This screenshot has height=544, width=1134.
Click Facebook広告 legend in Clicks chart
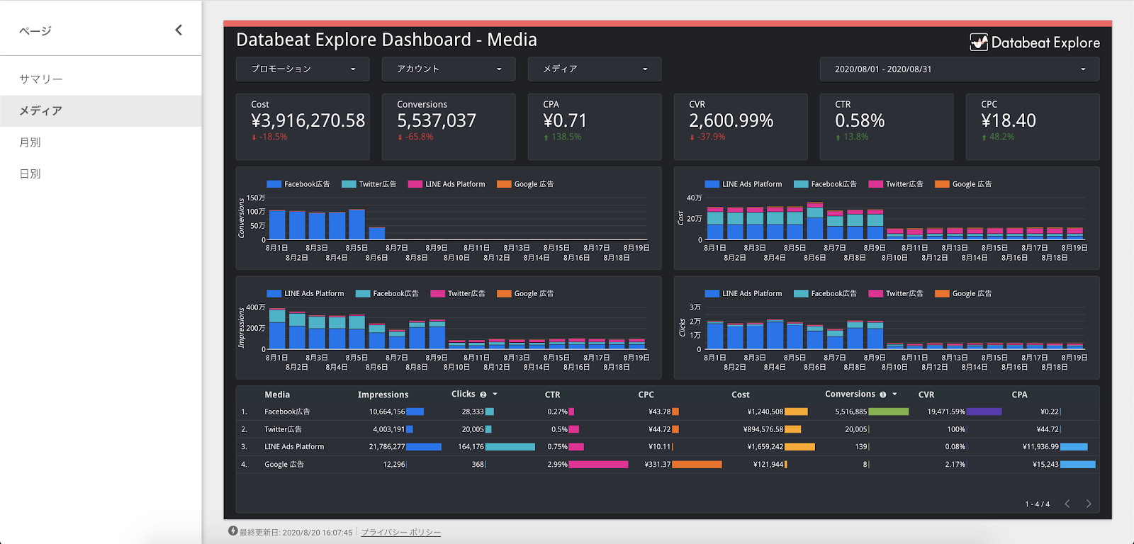pyautogui.click(x=825, y=293)
